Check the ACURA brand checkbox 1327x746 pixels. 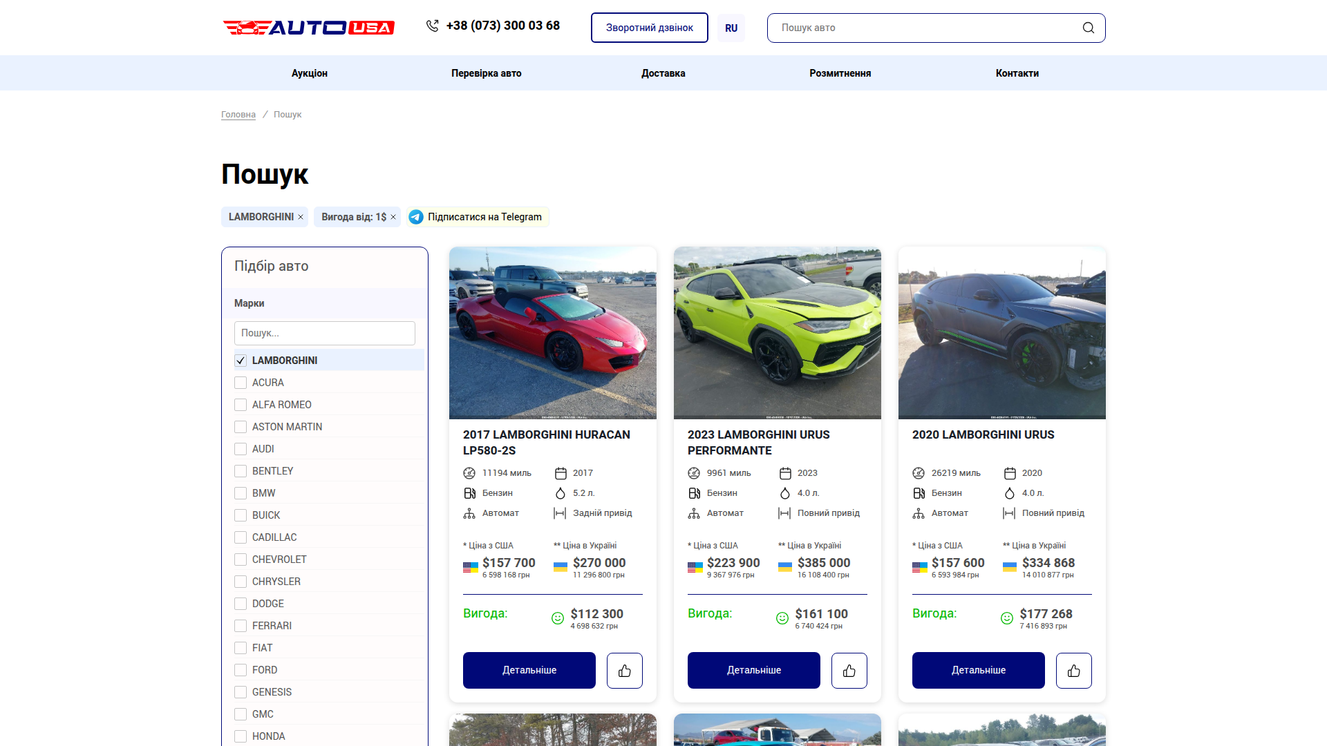tap(241, 383)
